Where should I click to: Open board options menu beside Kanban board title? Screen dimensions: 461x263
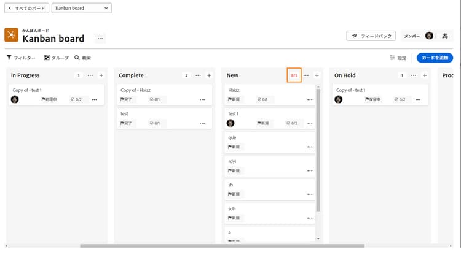100,39
